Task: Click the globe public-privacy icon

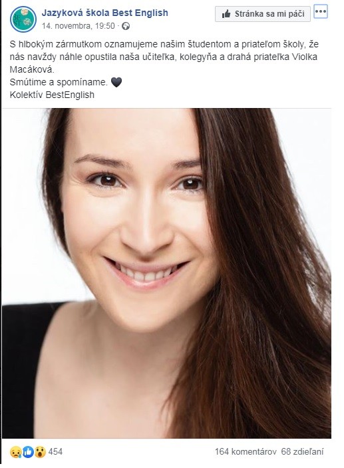Action: click(x=126, y=26)
